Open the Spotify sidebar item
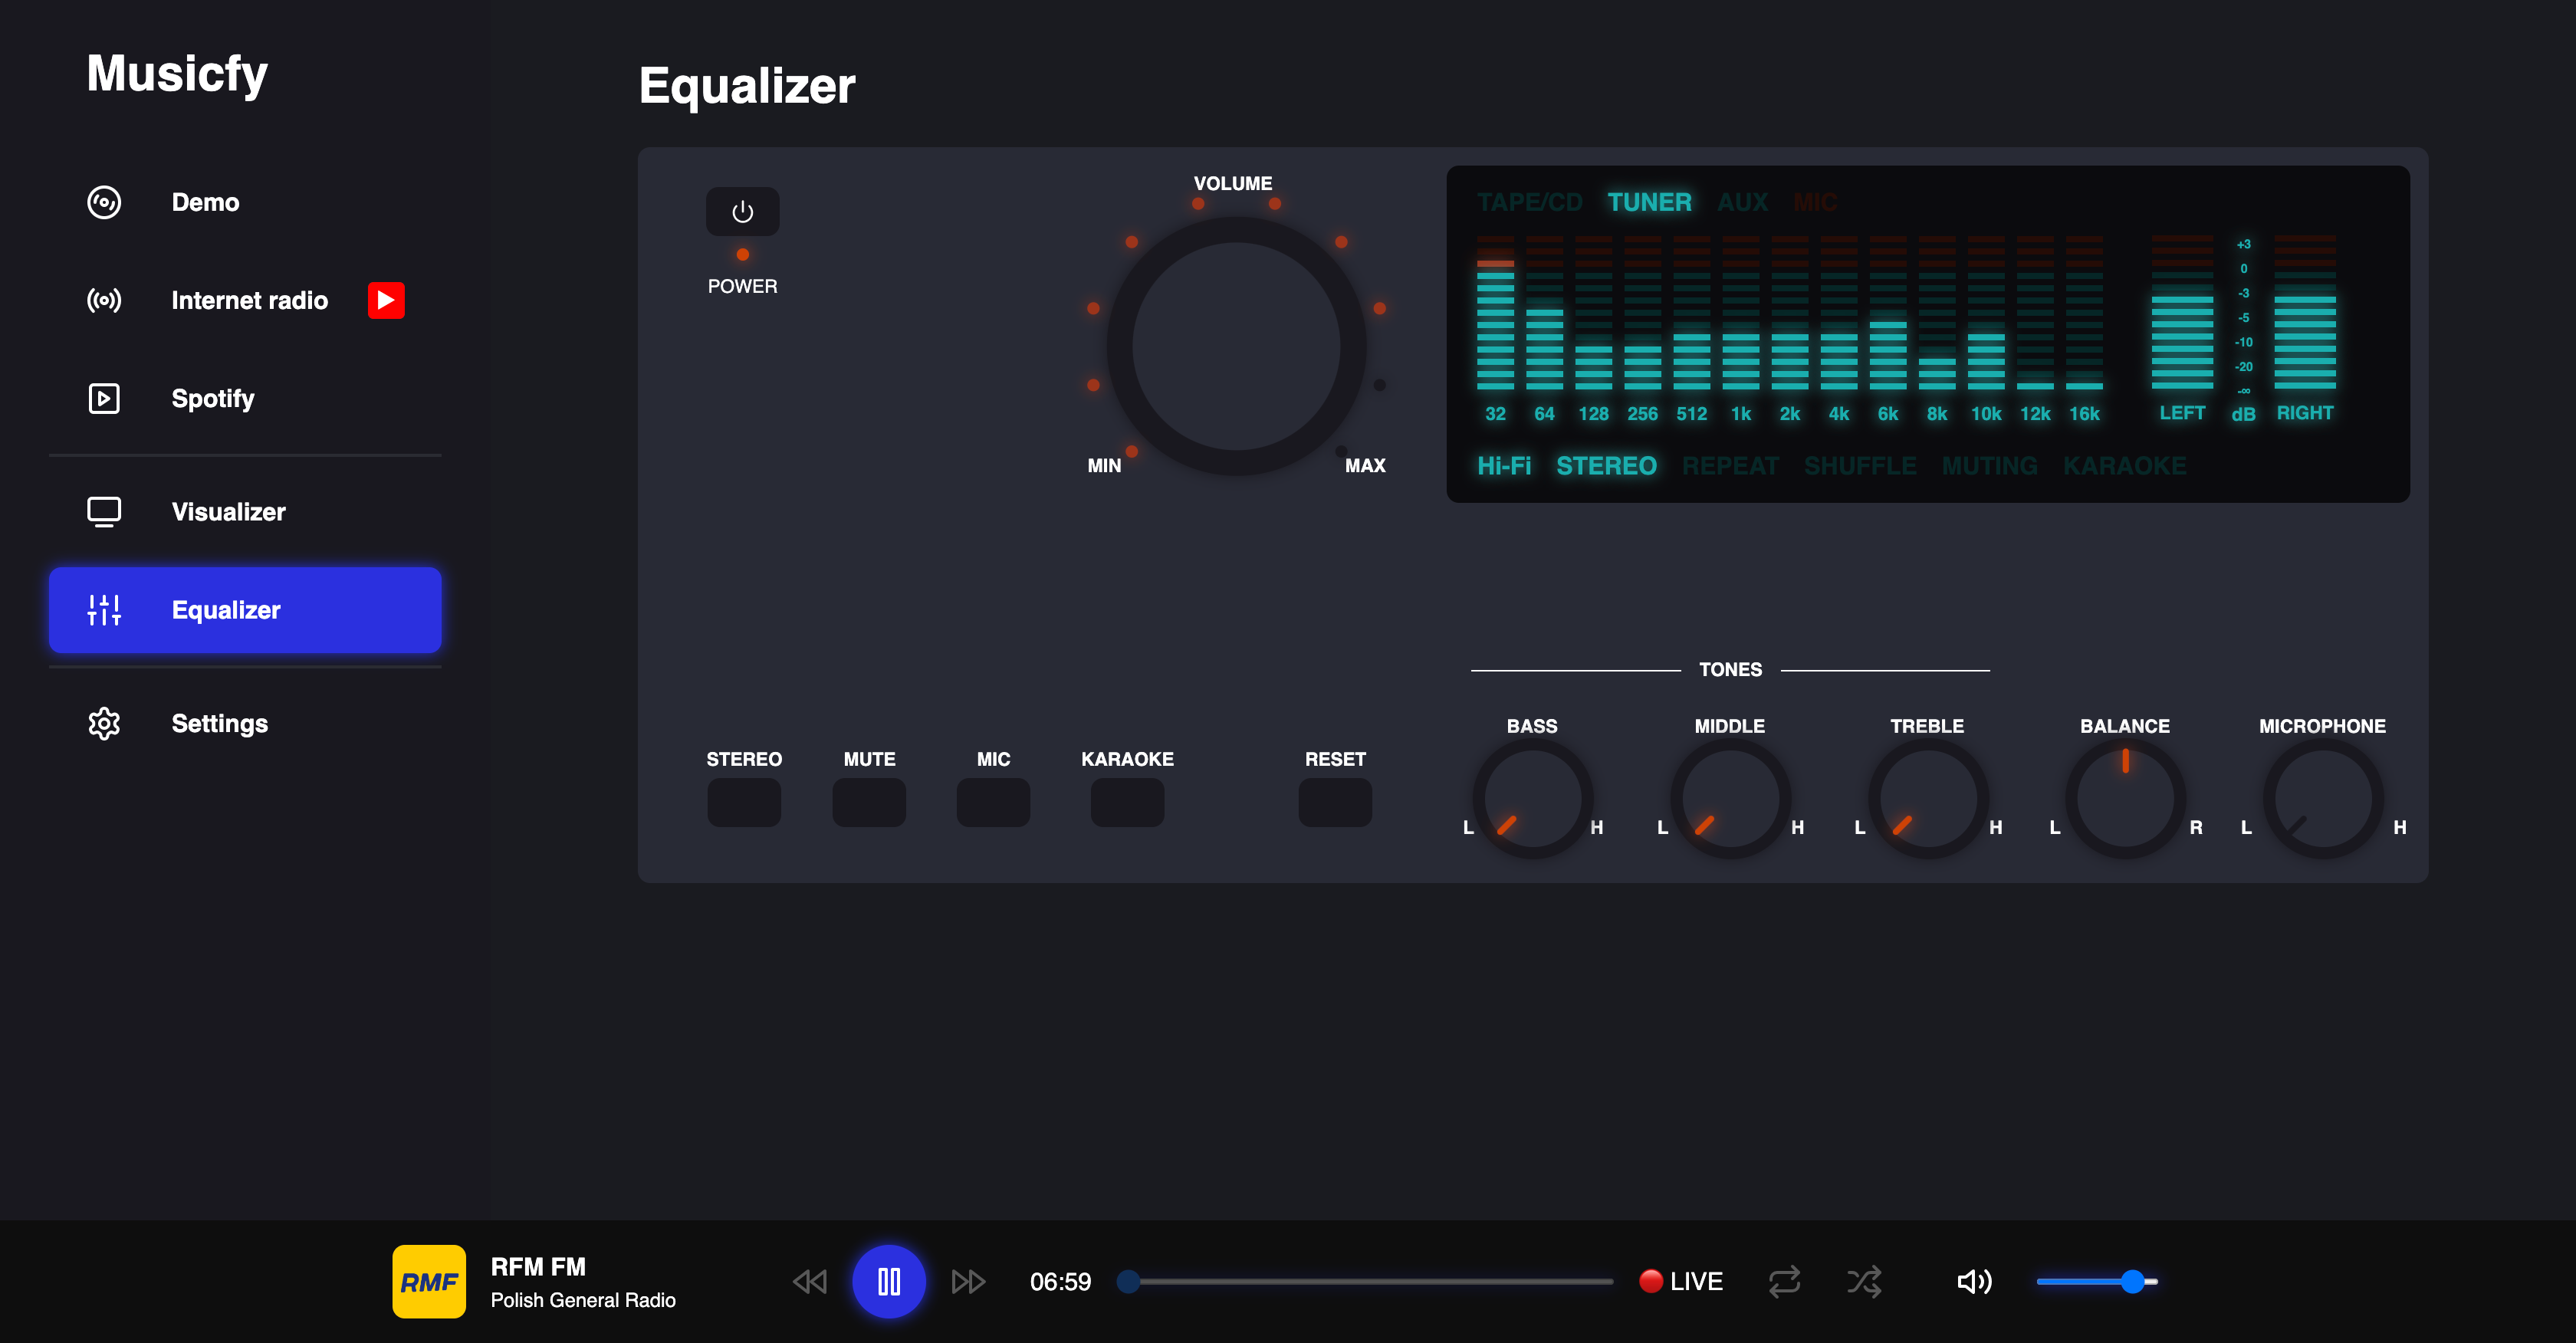This screenshot has width=2576, height=1343. tap(212, 398)
